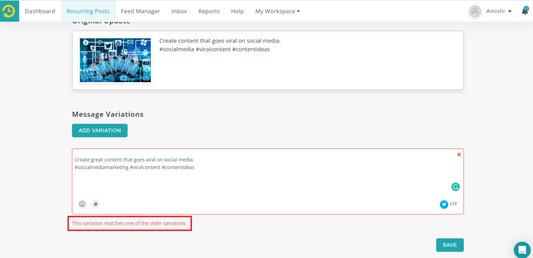Image resolution: width=533 pixels, height=258 pixels.
Task: Switch to the Recurring Posts tab
Action: 88,11
